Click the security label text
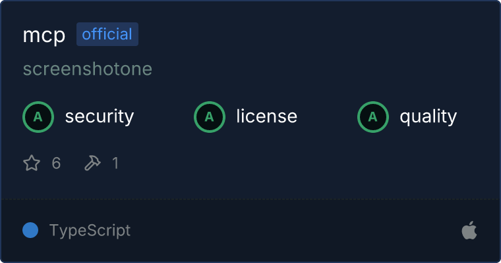The width and height of the screenshot is (501, 263). (x=100, y=116)
